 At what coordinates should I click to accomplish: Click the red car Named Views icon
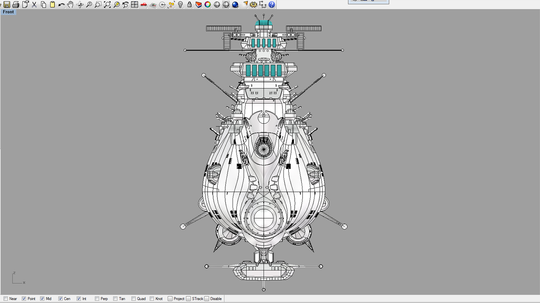[x=144, y=4]
